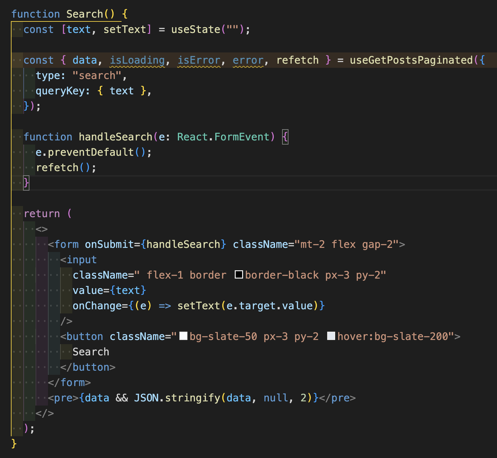
Task: Click the closing brace of handleSearch
Action: pos(26,183)
